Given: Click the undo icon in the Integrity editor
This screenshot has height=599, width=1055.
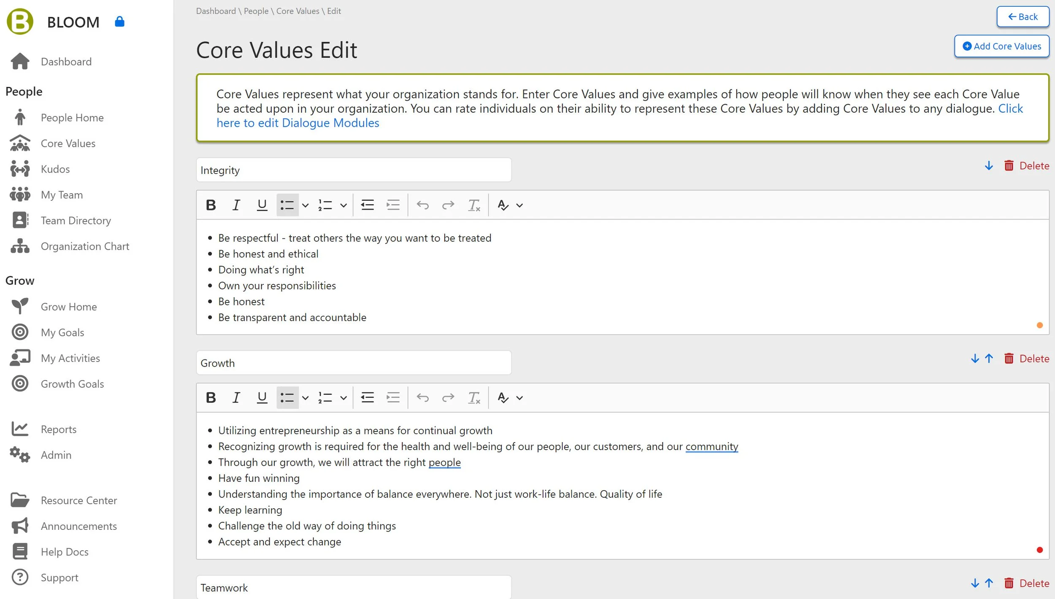Looking at the screenshot, I should (422, 205).
